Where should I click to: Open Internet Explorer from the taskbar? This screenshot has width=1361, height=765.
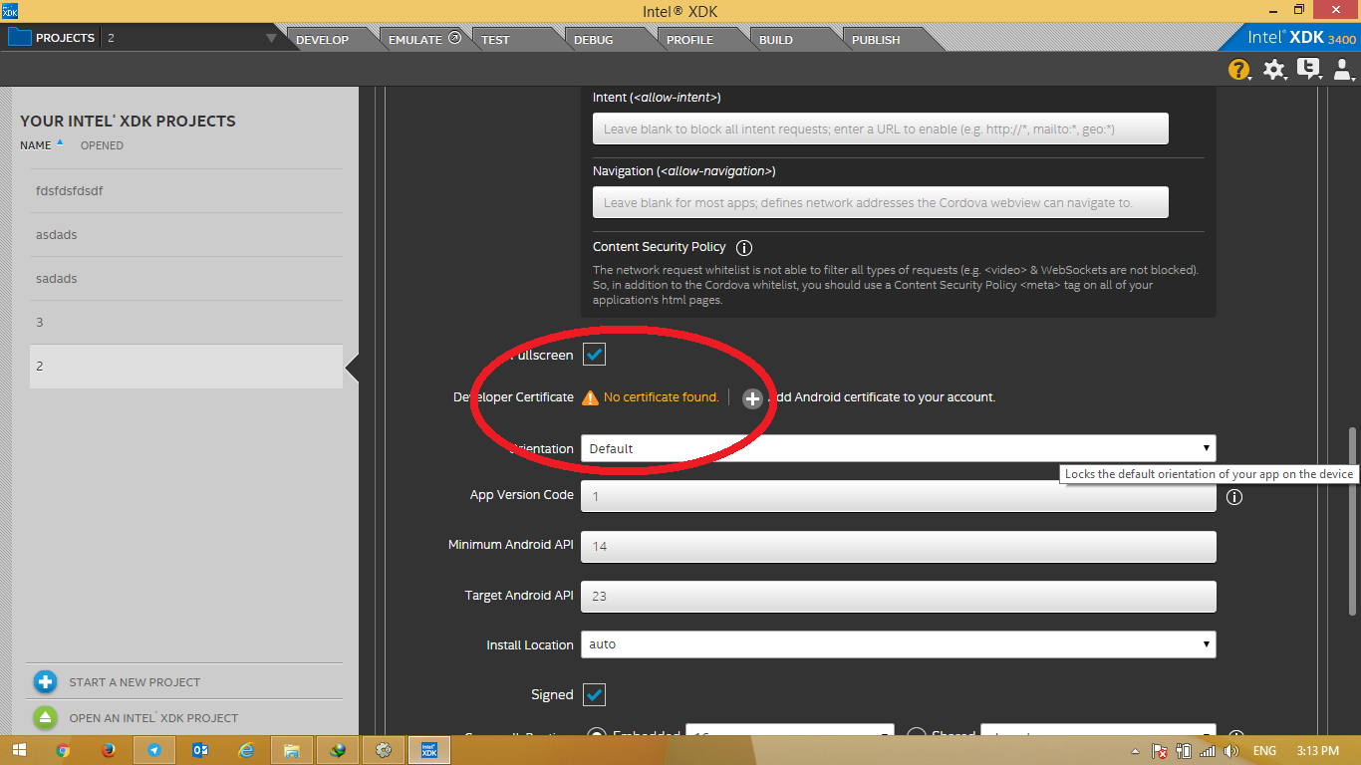pyautogui.click(x=246, y=750)
